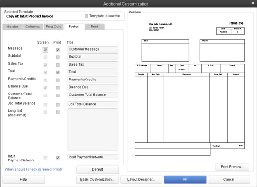The image size is (257, 187).
Task: Launch the Layout Designer
Action: pyautogui.click(x=141, y=179)
